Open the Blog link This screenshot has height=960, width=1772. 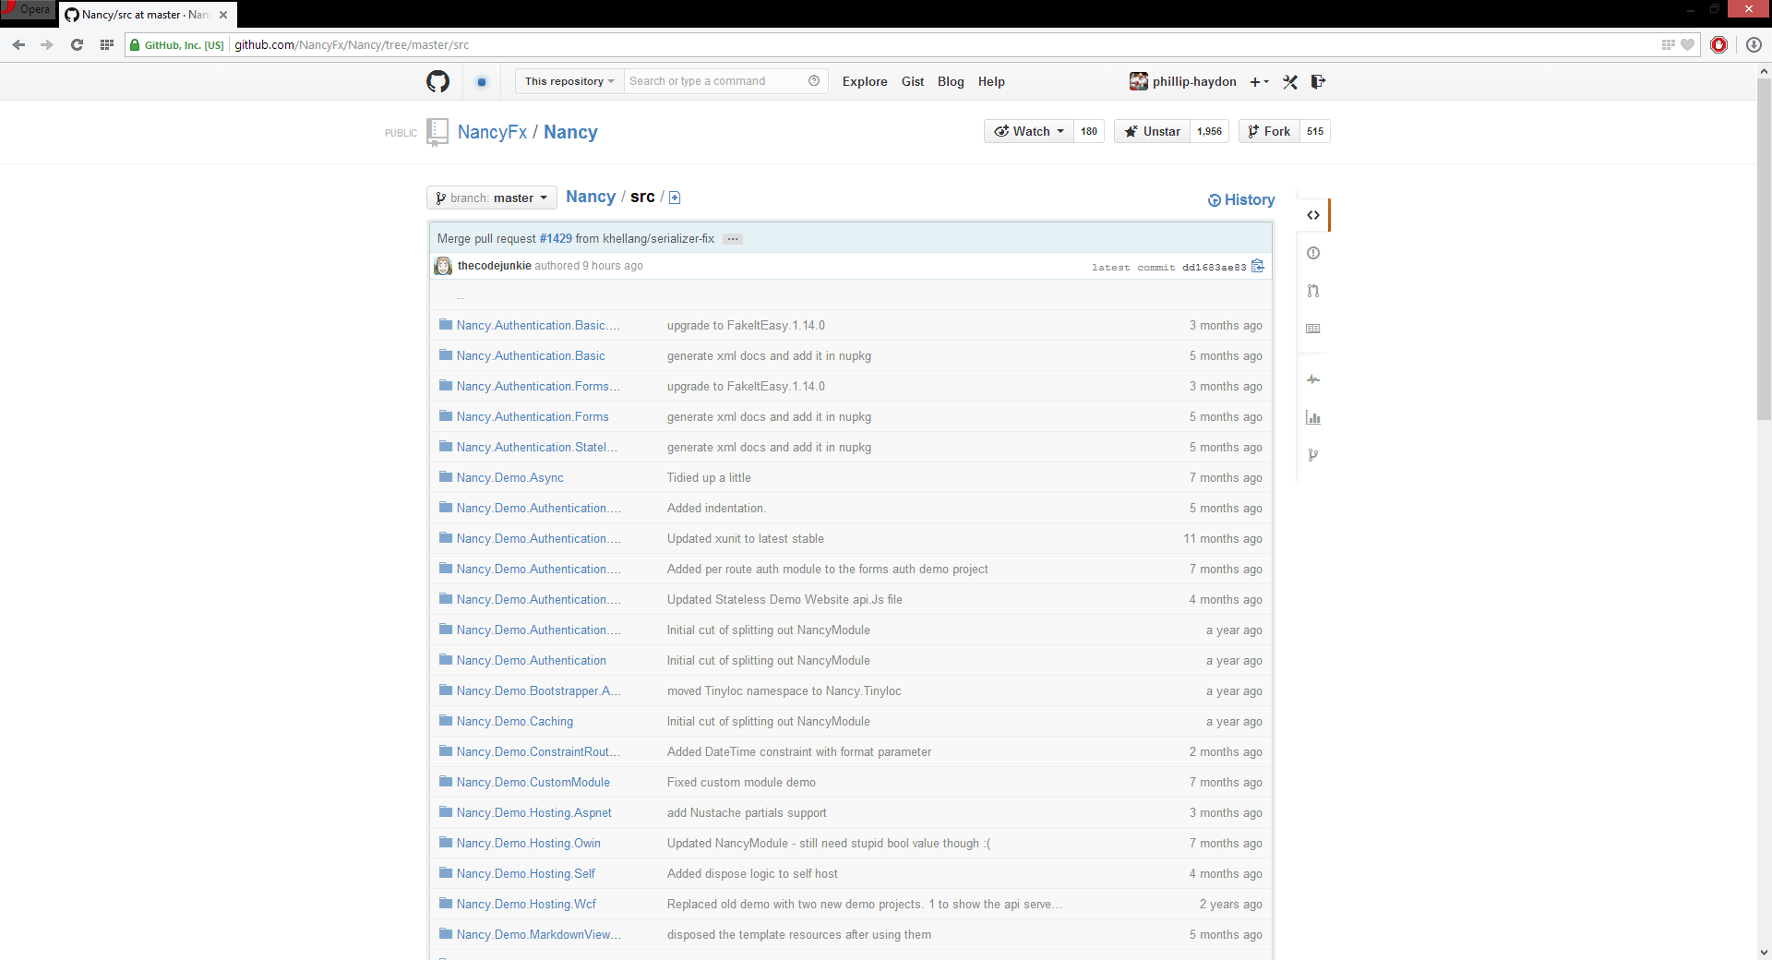coord(951,81)
